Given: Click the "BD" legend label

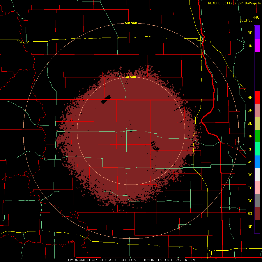Looking at the screenshot, I should point(250,123).
